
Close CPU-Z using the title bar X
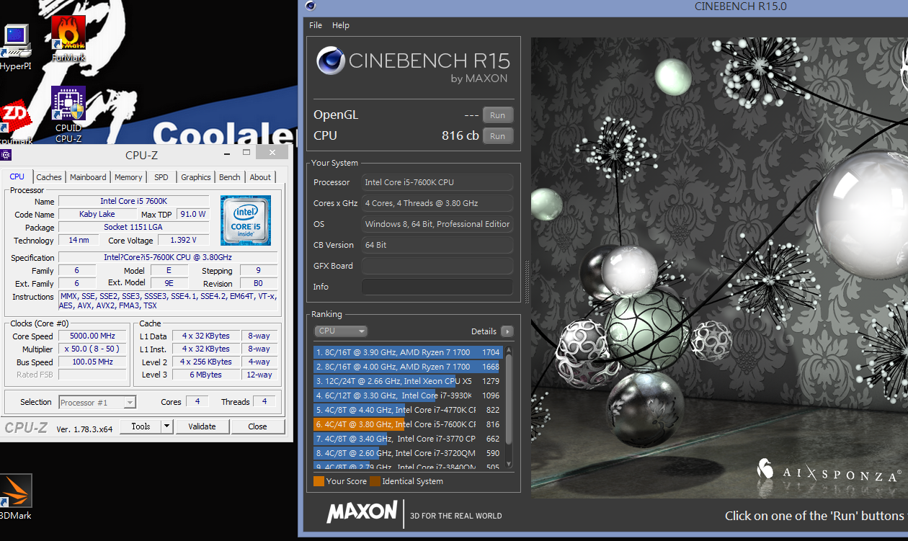(272, 153)
